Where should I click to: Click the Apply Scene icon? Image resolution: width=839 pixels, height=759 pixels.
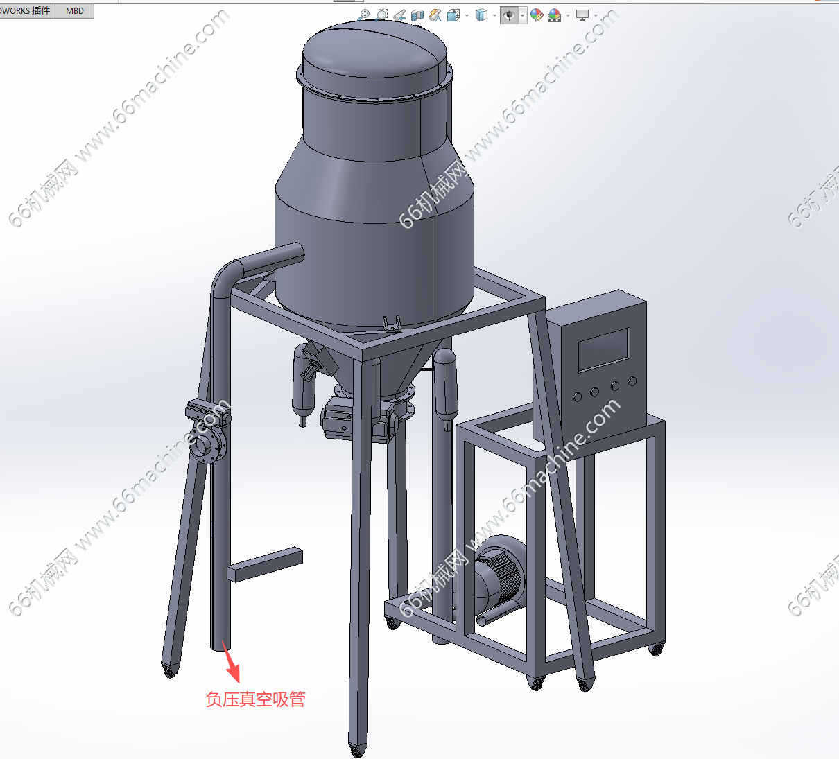coord(554,15)
